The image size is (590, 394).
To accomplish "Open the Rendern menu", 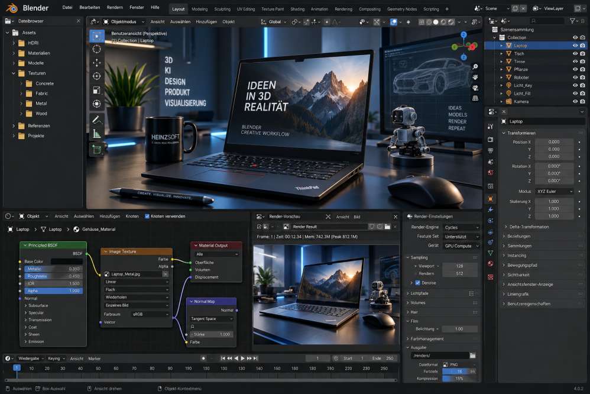I will click(x=115, y=8).
